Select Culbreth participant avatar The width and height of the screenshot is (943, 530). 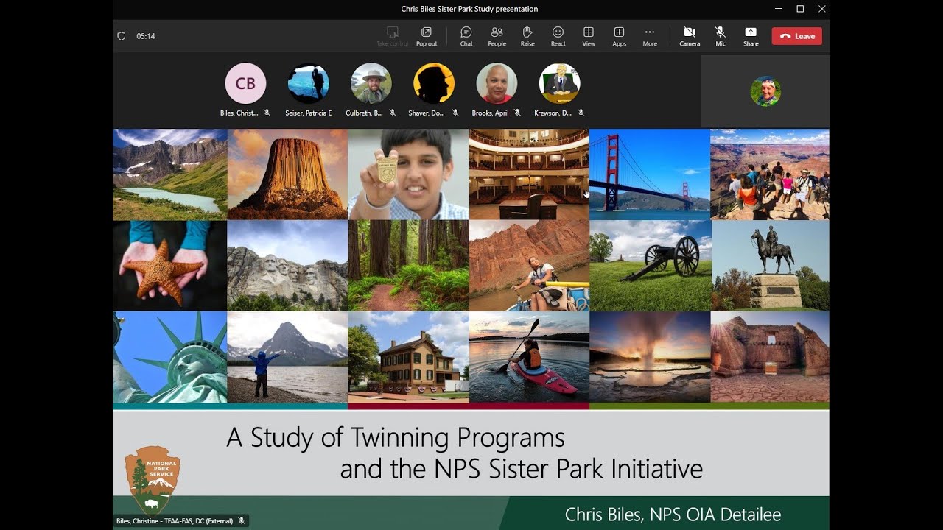[371, 83]
